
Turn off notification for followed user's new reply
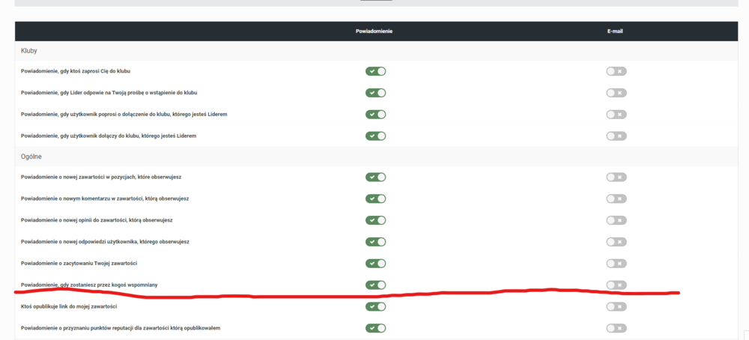[375, 242]
